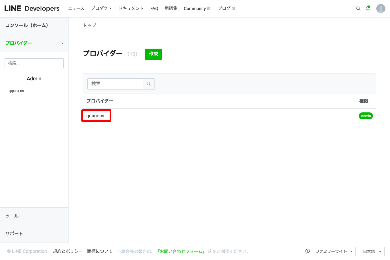Open the FAQ menu item

click(x=154, y=9)
